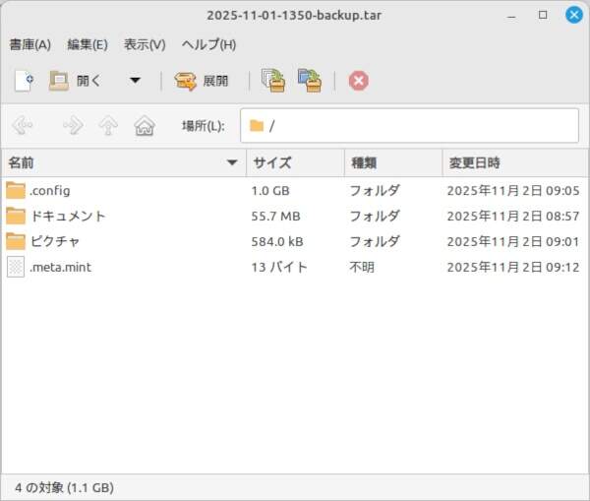590x501 pixels.
Task: Click the 不明 type cell
Action: (362, 267)
